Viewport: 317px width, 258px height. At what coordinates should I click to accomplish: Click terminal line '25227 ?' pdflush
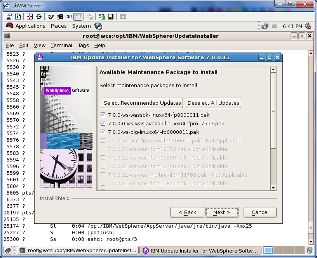[x=59, y=232]
